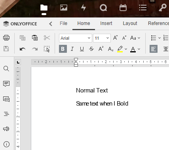Click in 'Same text when I Bold' line
This screenshot has width=169, height=150.
point(102,104)
